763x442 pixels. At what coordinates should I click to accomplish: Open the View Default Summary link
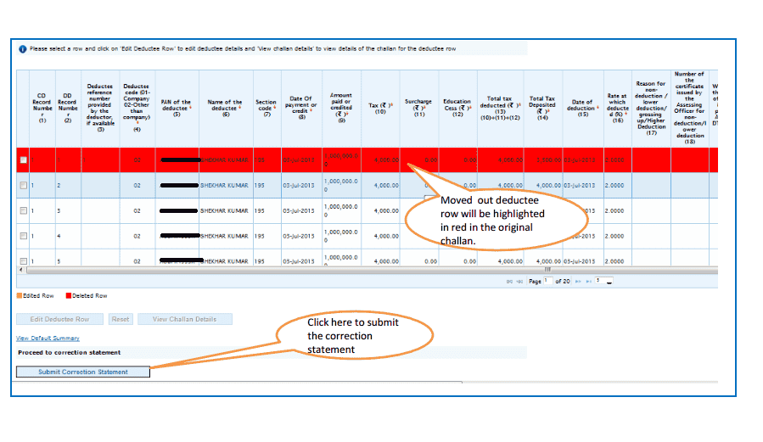click(x=48, y=338)
